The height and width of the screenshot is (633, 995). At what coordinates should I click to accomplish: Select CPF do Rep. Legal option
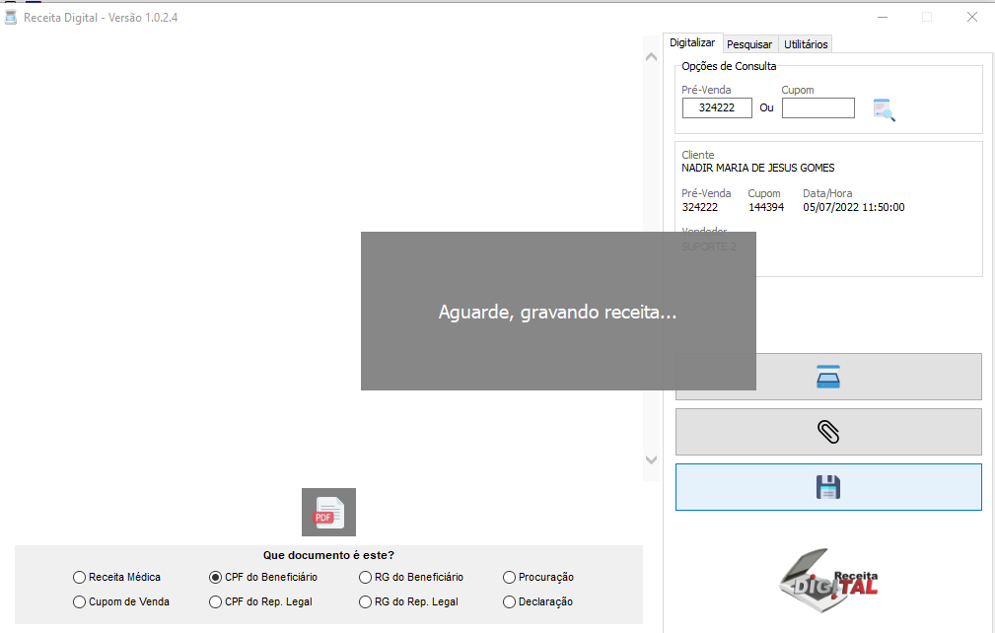(x=216, y=601)
